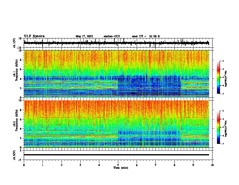Image resolution: width=239 pixels, height=185 pixels.
Task: Click the 'ch.1(V)' waveform axis label
Action: 14,43
